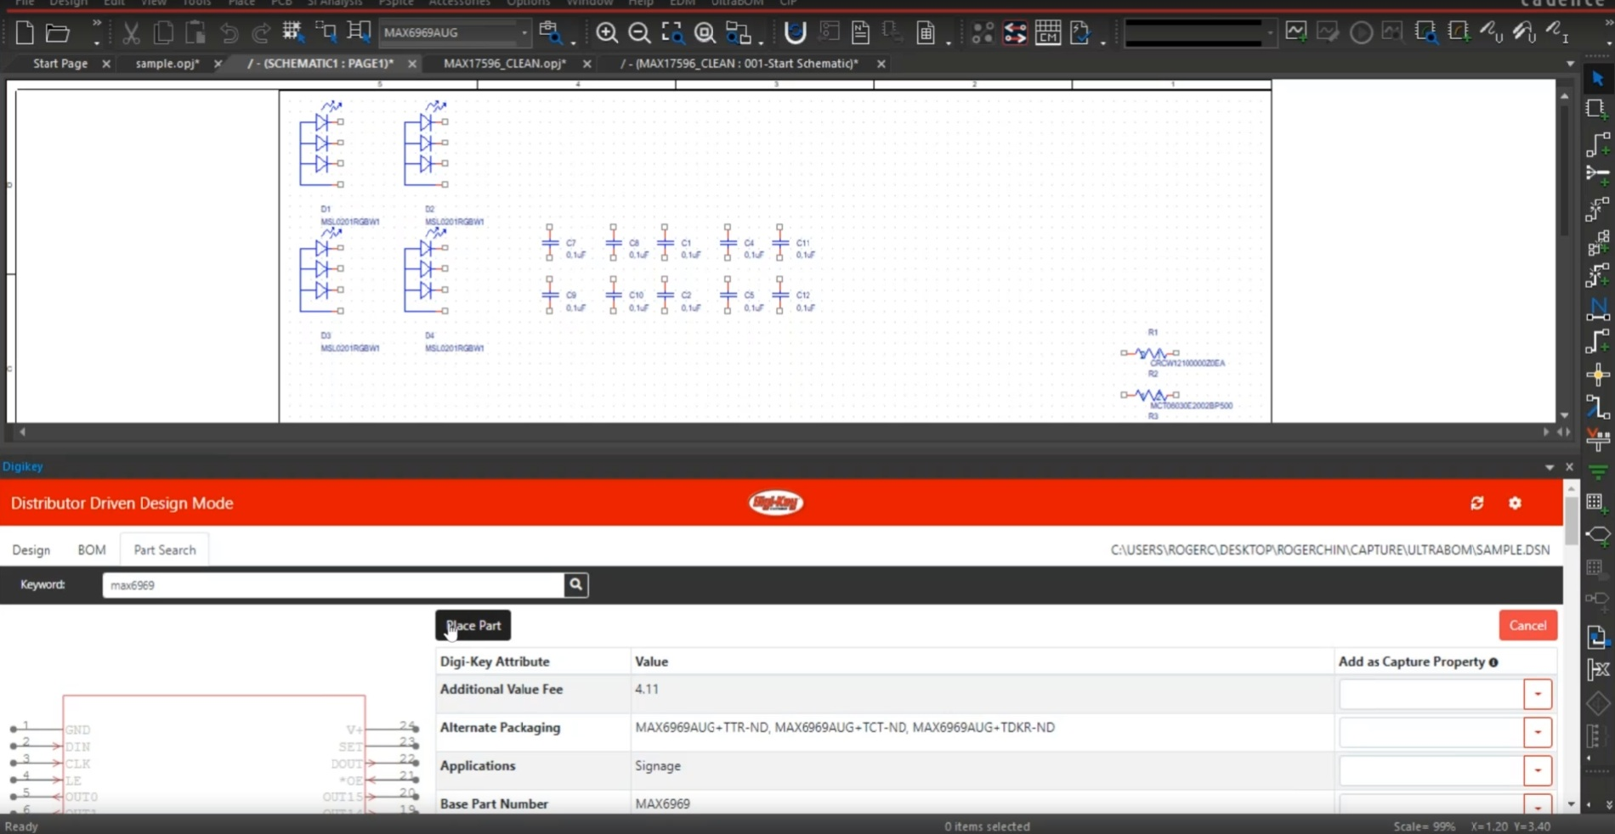Click the Paste clipboard icon
Viewport: 1615px width, 834px height.
point(195,33)
